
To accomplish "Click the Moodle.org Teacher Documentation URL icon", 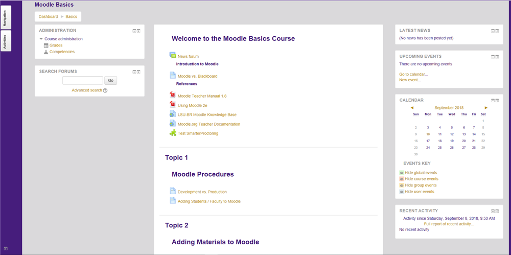I will (x=173, y=123).
